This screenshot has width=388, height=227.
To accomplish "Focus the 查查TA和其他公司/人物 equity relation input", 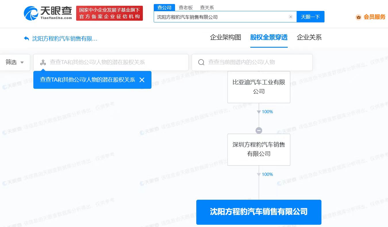I will click(111, 62).
